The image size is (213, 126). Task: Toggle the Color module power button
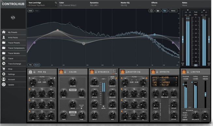pyautogui.click(x=61, y=72)
